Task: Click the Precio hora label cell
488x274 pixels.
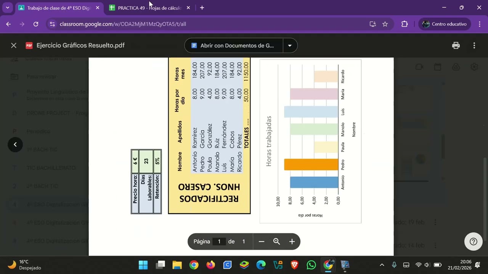Action: click(135, 189)
